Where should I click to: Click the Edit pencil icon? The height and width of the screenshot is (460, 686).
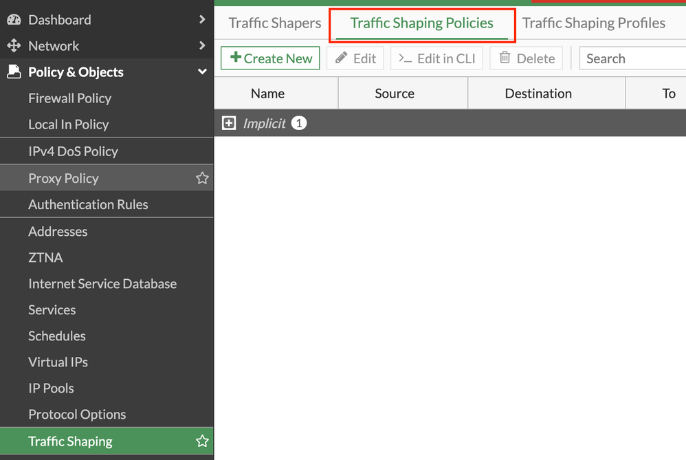[x=342, y=58]
